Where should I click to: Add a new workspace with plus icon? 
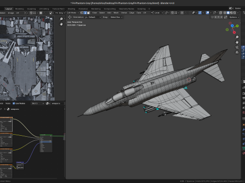tap(149, 9)
